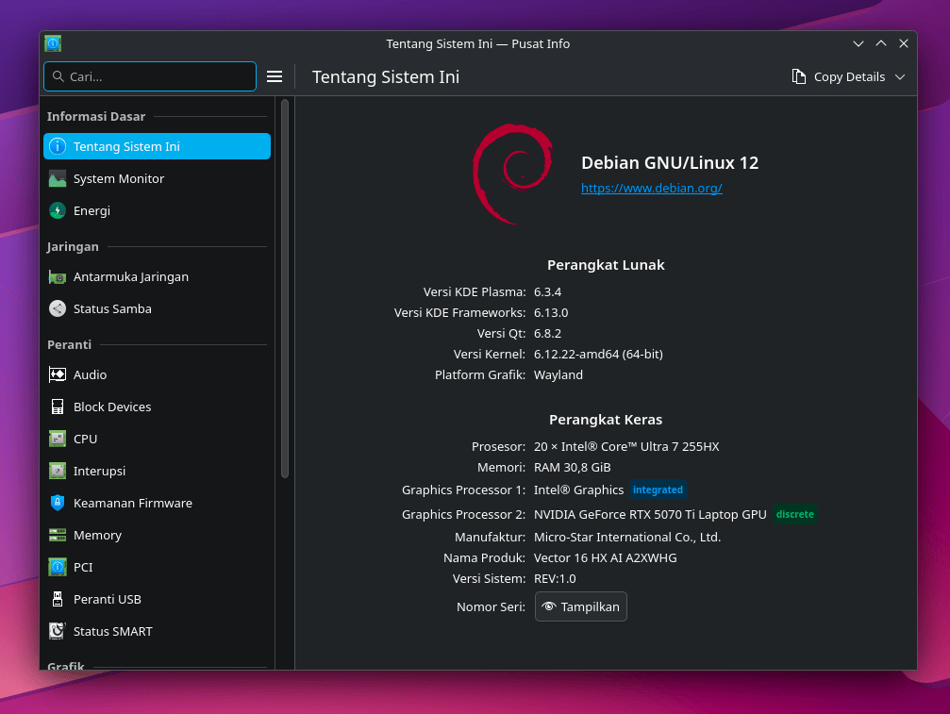This screenshot has width=950, height=714.
Task: Click the PCI info icon
Action: pyautogui.click(x=57, y=568)
